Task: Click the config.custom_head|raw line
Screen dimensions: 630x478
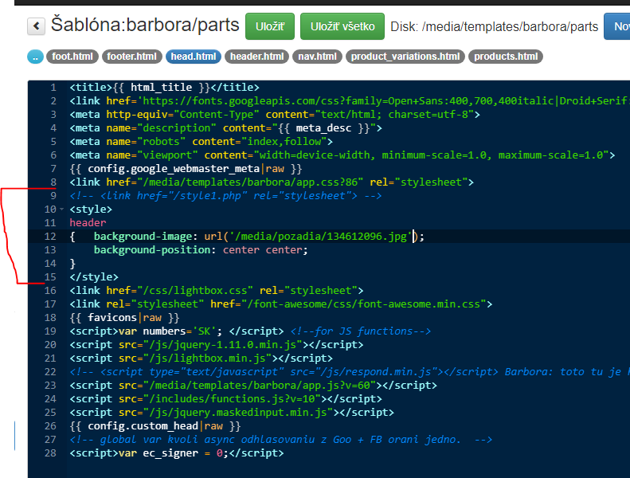Action: 155,426
